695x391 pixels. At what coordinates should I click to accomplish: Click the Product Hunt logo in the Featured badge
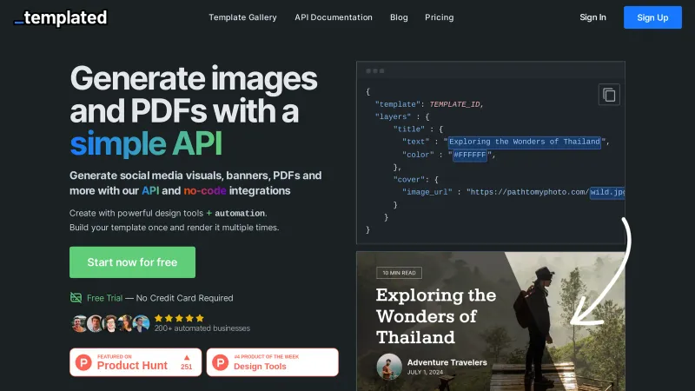(83, 362)
